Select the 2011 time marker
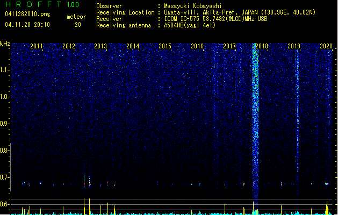This screenshot has width=338, height=215. tap(37, 46)
